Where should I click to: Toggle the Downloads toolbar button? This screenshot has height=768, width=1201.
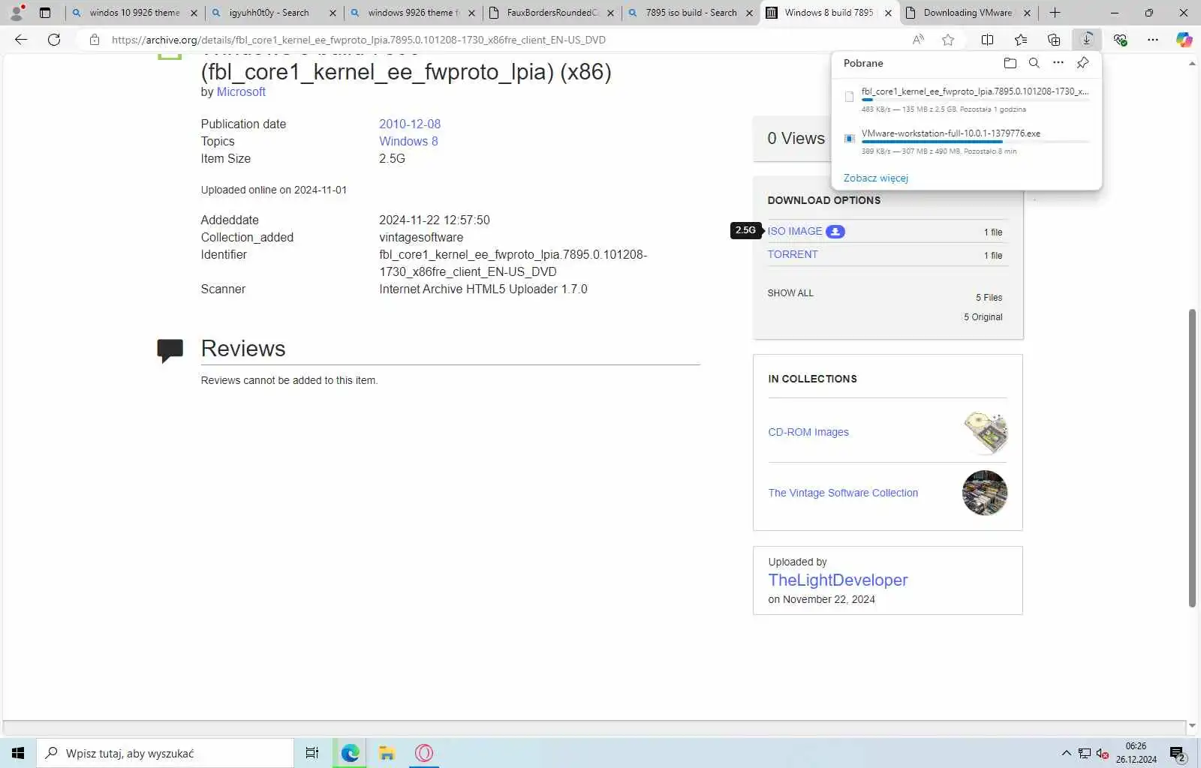tap(1087, 40)
